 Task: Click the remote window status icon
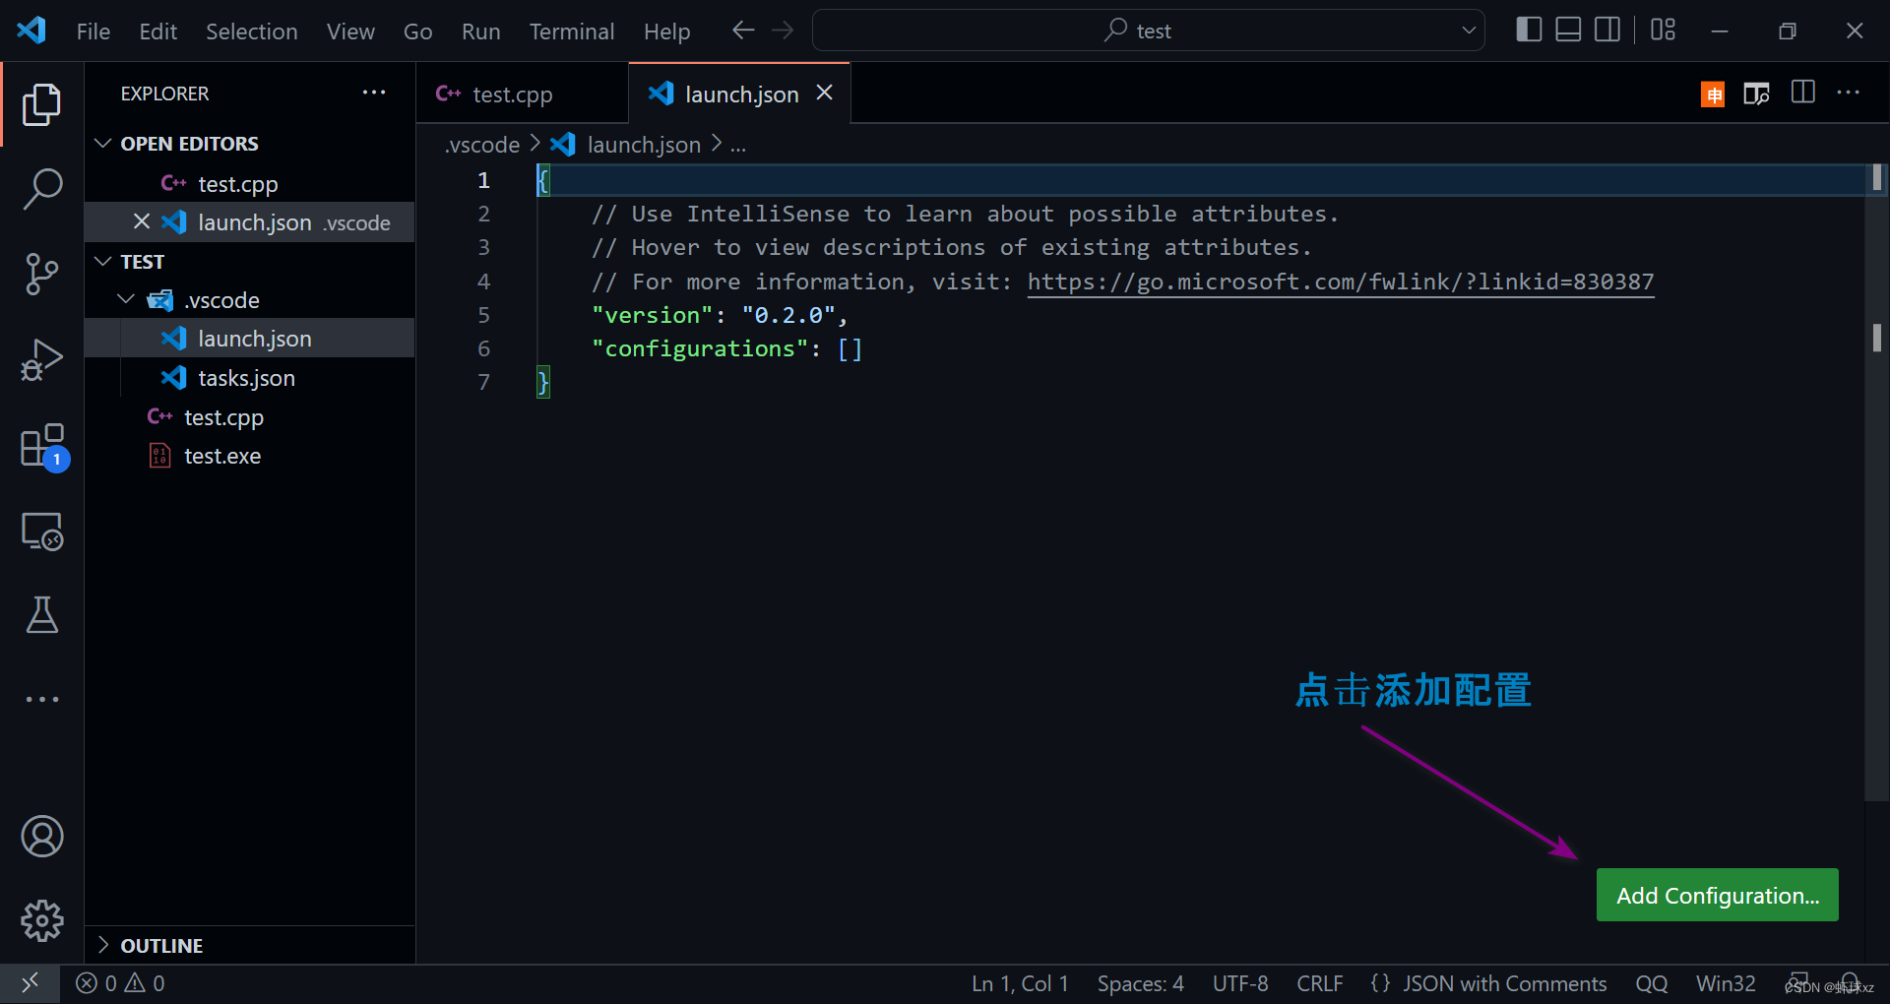tap(30, 983)
